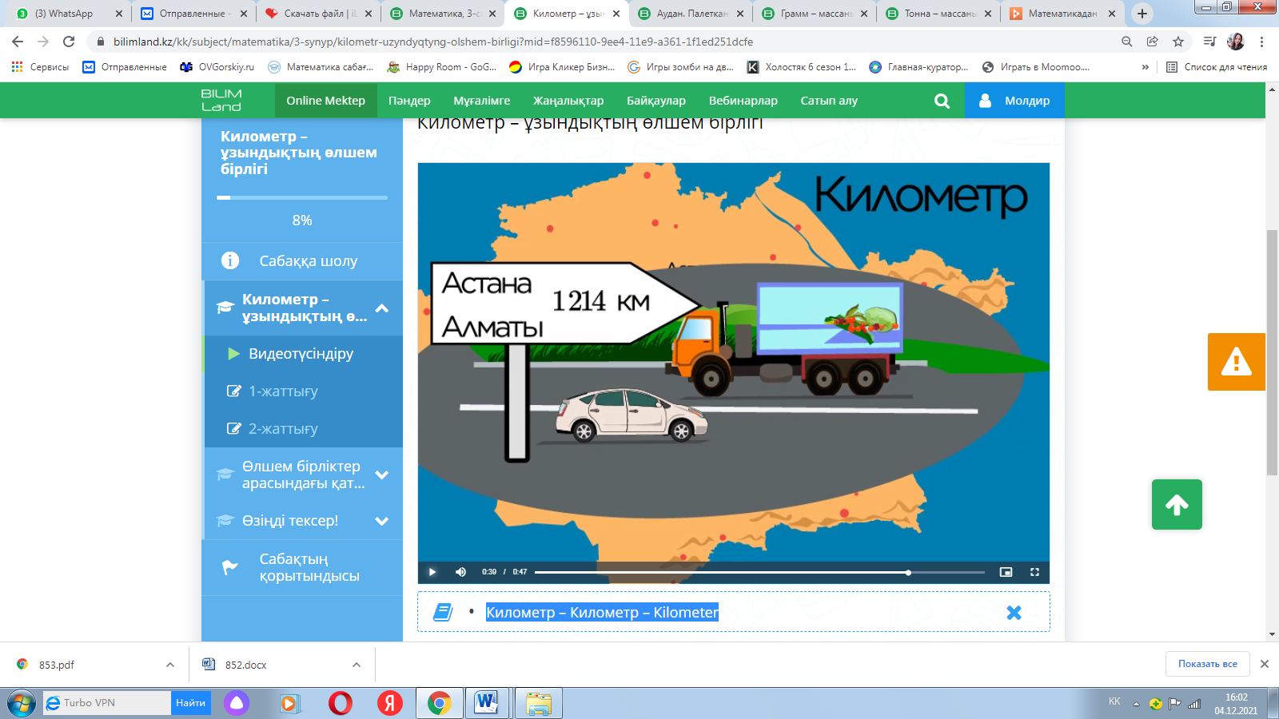The width and height of the screenshot is (1279, 719).
Task: Share this page icon in address bar
Action: click(1152, 42)
